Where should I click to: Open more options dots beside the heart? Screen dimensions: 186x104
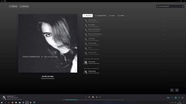pyautogui.click(x=17, y=96)
